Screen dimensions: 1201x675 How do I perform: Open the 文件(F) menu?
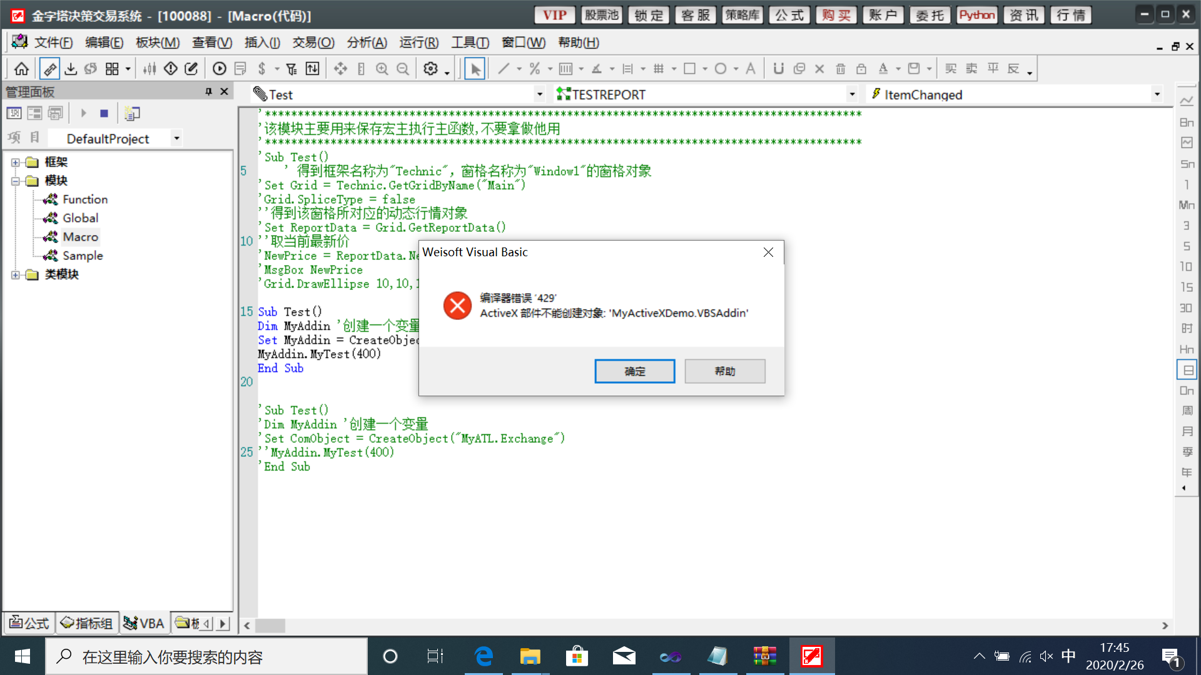click(x=53, y=42)
